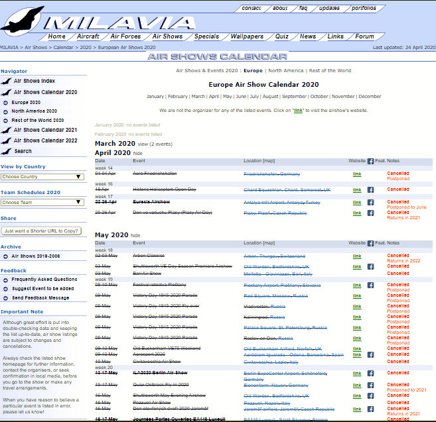Screen dimensions: 436x422
Task: Open Facebook icon for Plasy Air Day row
Action: [370, 213]
